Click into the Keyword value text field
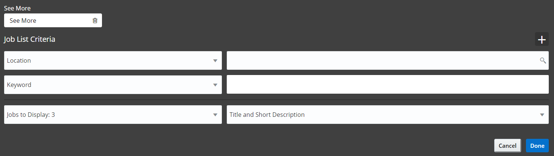This screenshot has width=554, height=156. [x=387, y=85]
